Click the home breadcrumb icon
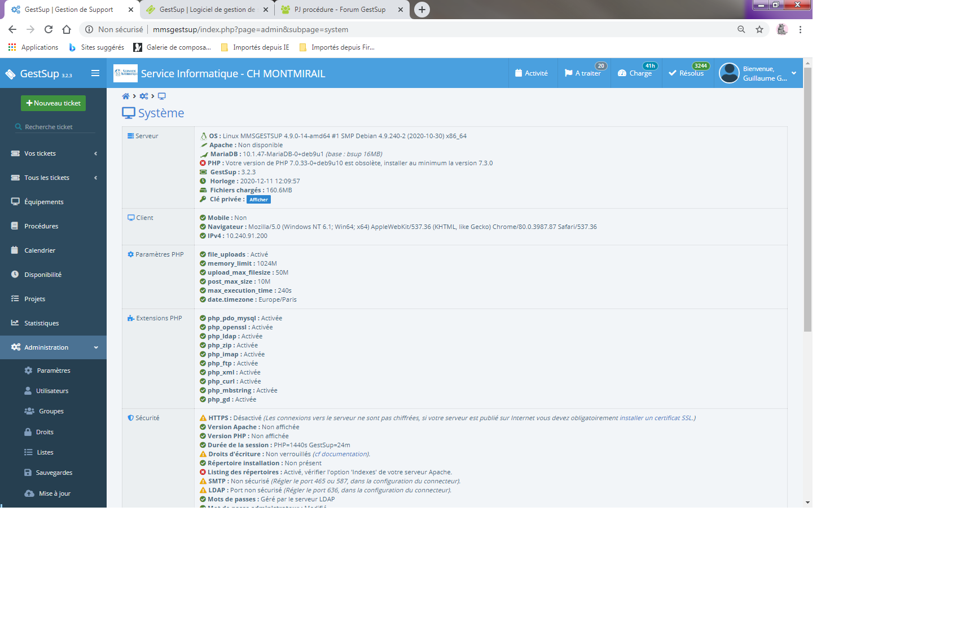Viewport: 966px width, 626px height. pos(126,96)
